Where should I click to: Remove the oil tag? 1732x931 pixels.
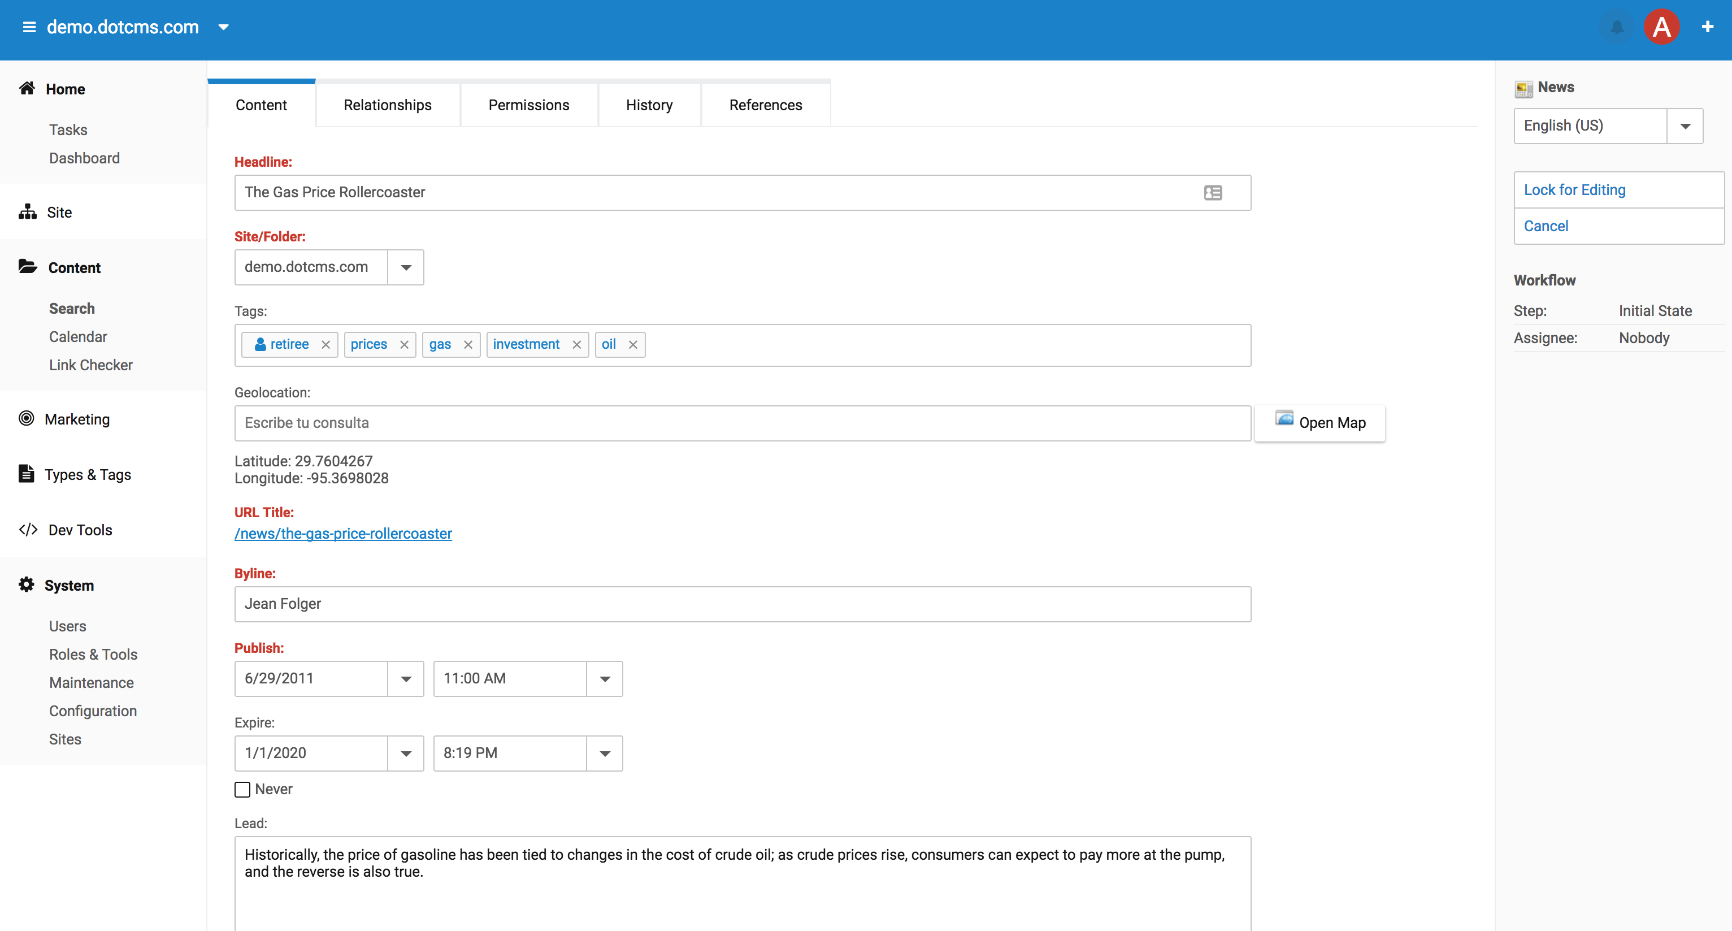633,344
